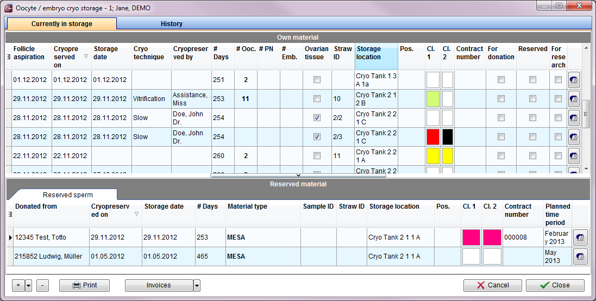This screenshot has width=596, height=301.
Task: Click contract number "000008"
Action: coord(523,237)
